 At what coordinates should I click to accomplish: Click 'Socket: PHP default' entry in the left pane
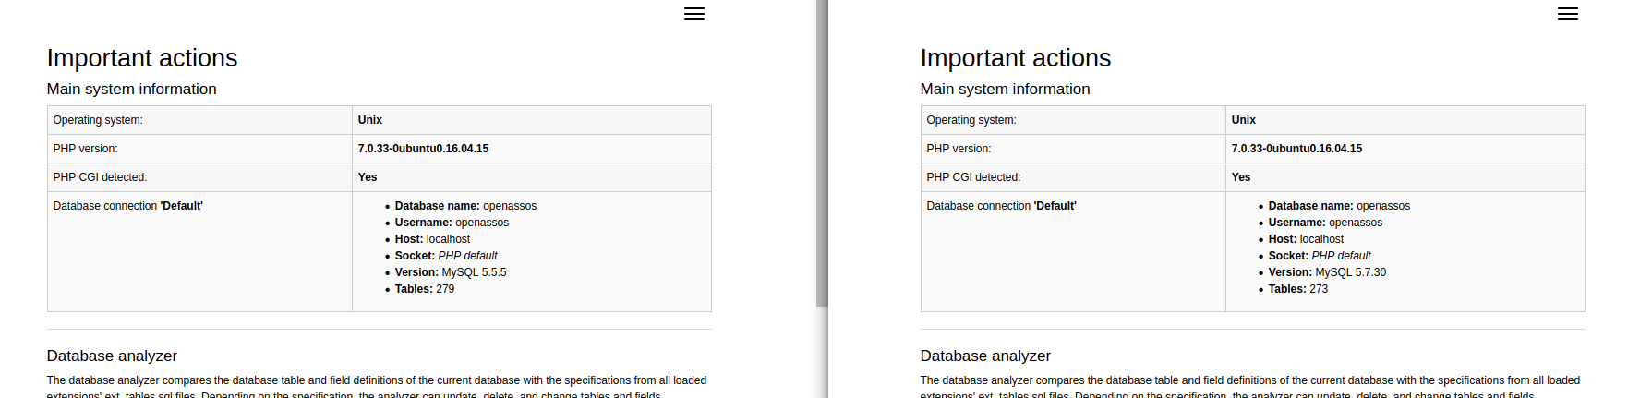446,256
